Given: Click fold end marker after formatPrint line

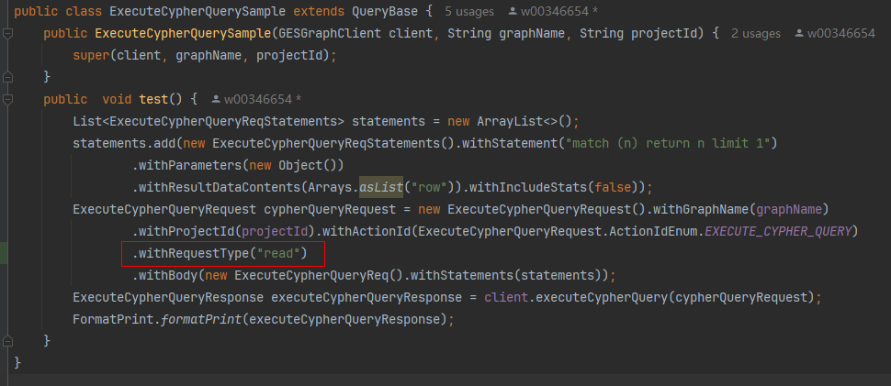Looking at the screenshot, I should click(x=7, y=341).
